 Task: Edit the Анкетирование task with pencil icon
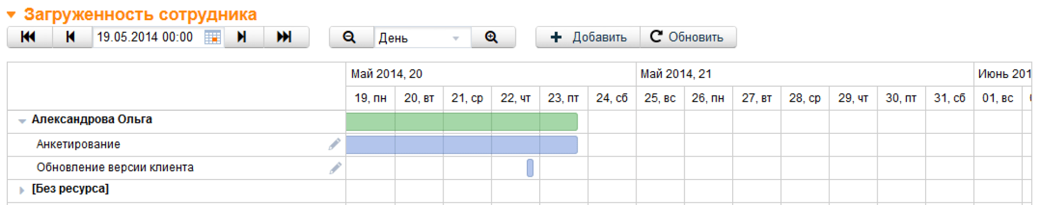pos(335,144)
